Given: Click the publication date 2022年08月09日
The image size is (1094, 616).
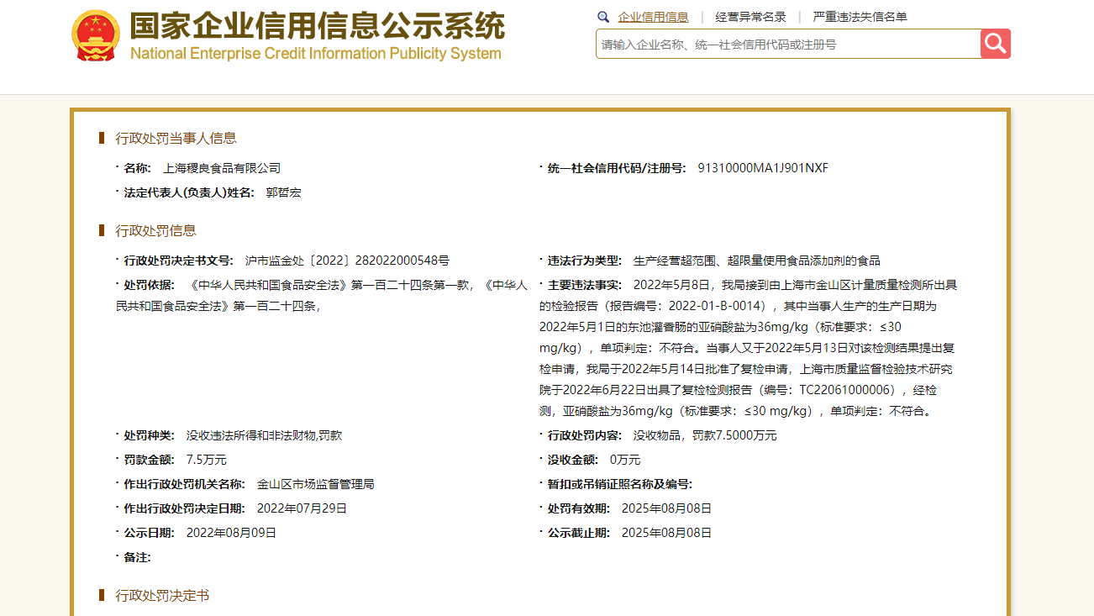Looking at the screenshot, I should pos(231,533).
